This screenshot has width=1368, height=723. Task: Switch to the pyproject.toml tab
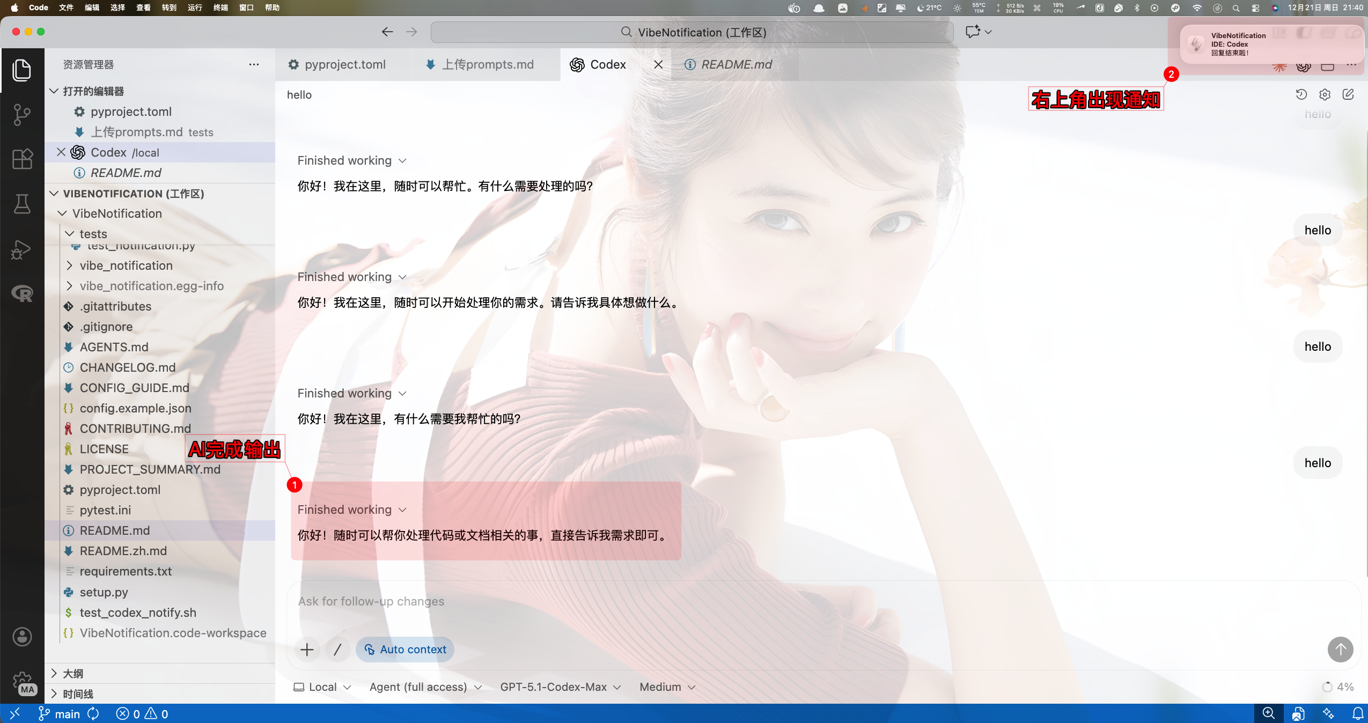coord(344,64)
